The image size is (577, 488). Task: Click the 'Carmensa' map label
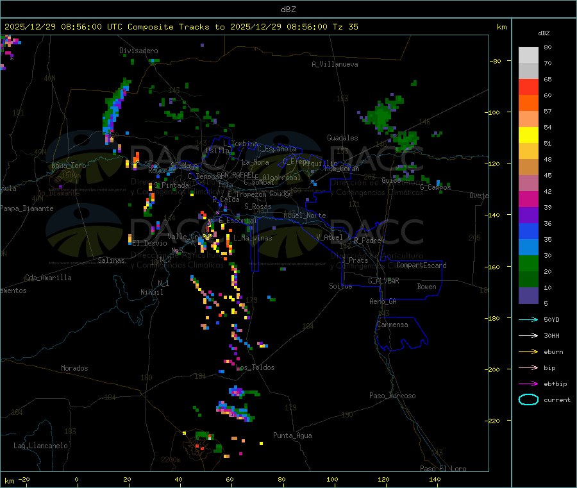click(392, 324)
